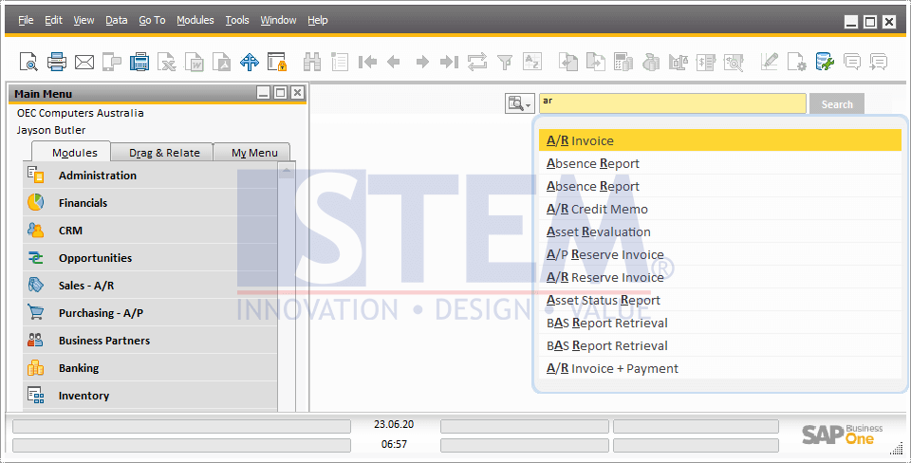Open the CRM module

click(x=150, y=231)
